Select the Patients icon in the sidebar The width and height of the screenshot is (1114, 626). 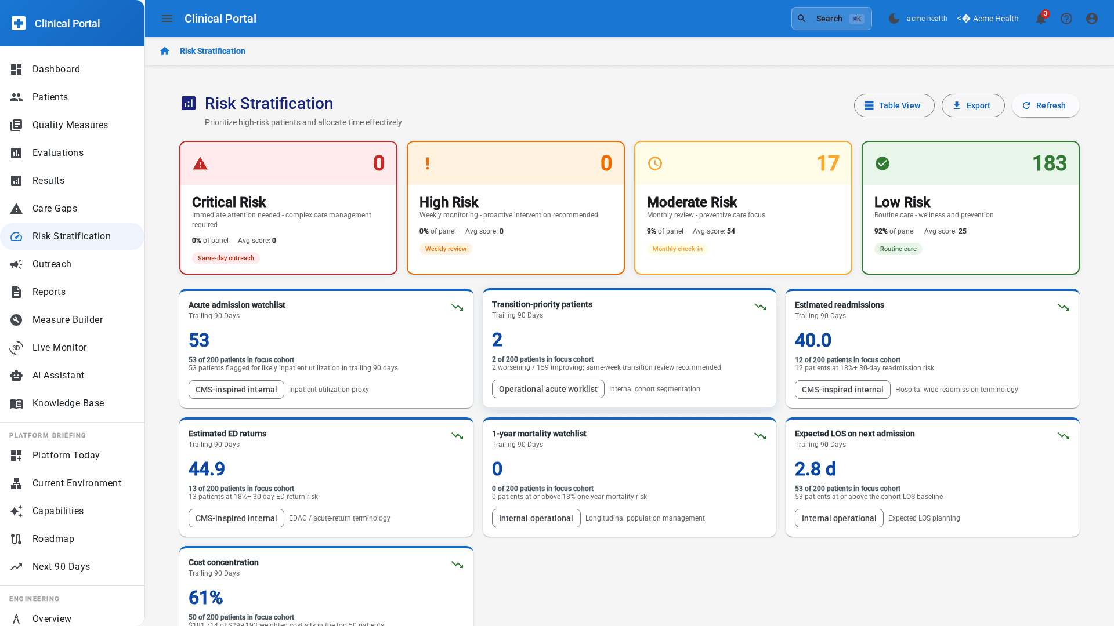click(16, 97)
